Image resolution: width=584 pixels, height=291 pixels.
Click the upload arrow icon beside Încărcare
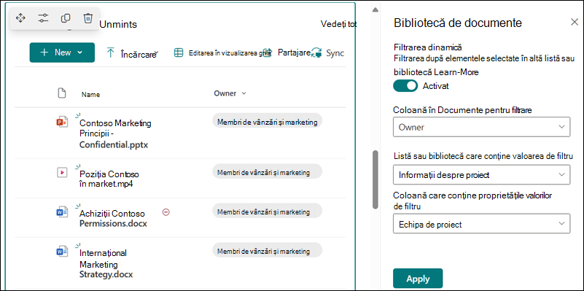(x=111, y=53)
